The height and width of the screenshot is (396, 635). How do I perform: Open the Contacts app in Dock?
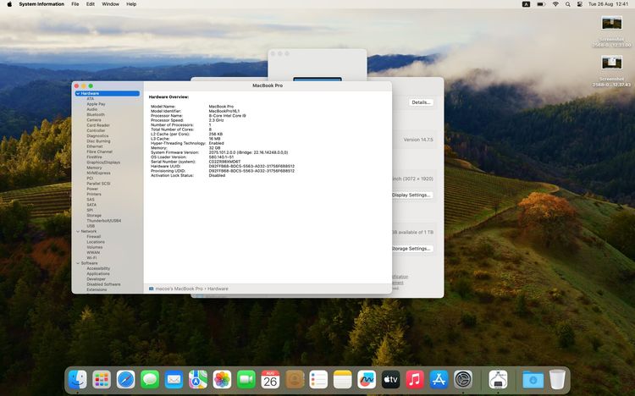pos(295,380)
